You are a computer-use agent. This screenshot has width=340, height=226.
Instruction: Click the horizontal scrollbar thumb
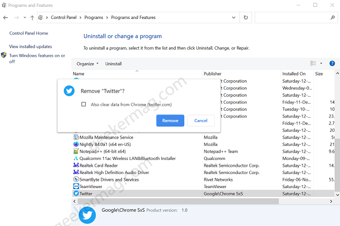178,201
